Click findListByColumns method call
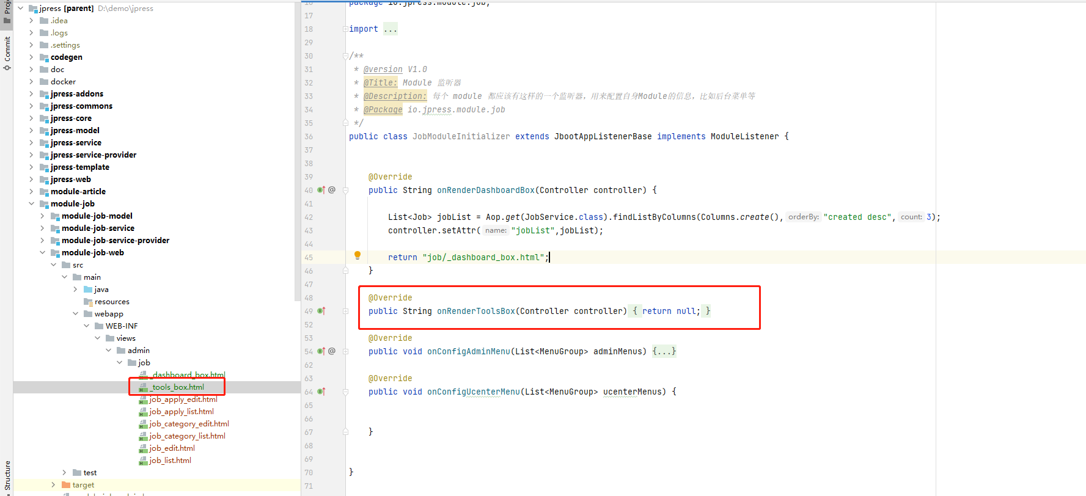1086x496 pixels. pyautogui.click(x=654, y=217)
